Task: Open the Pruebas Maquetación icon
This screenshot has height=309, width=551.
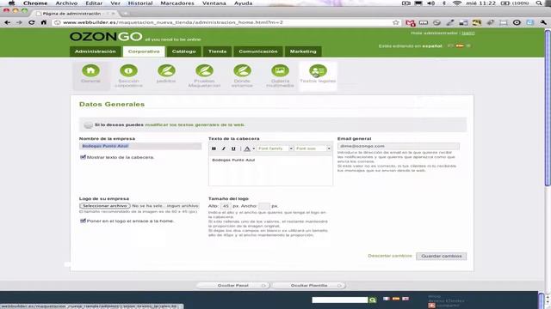Action: point(205,70)
